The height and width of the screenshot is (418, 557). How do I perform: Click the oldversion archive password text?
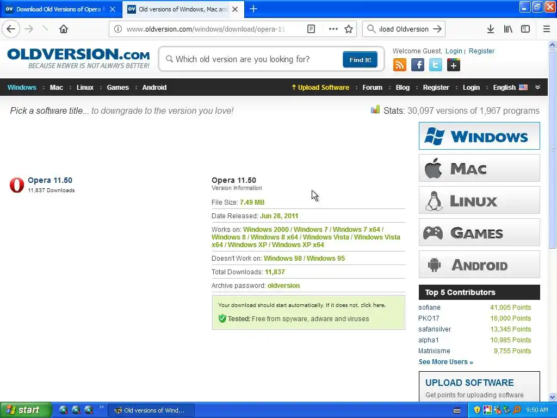point(283,286)
